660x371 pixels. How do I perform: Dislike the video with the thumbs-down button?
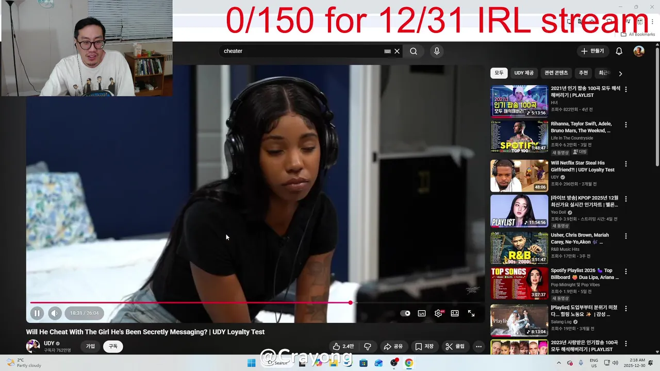pos(368,346)
